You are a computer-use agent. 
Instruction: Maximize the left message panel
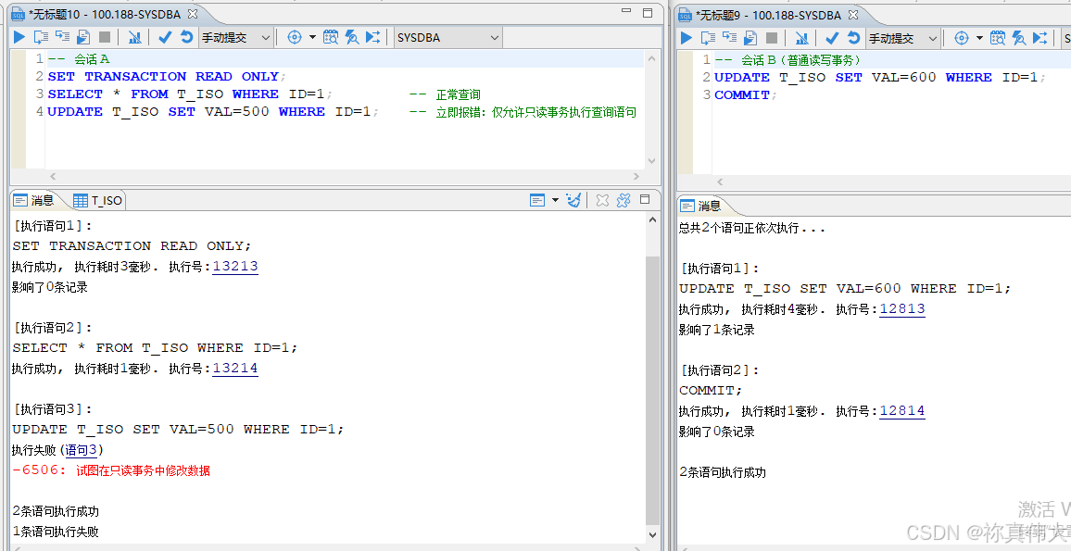[645, 199]
